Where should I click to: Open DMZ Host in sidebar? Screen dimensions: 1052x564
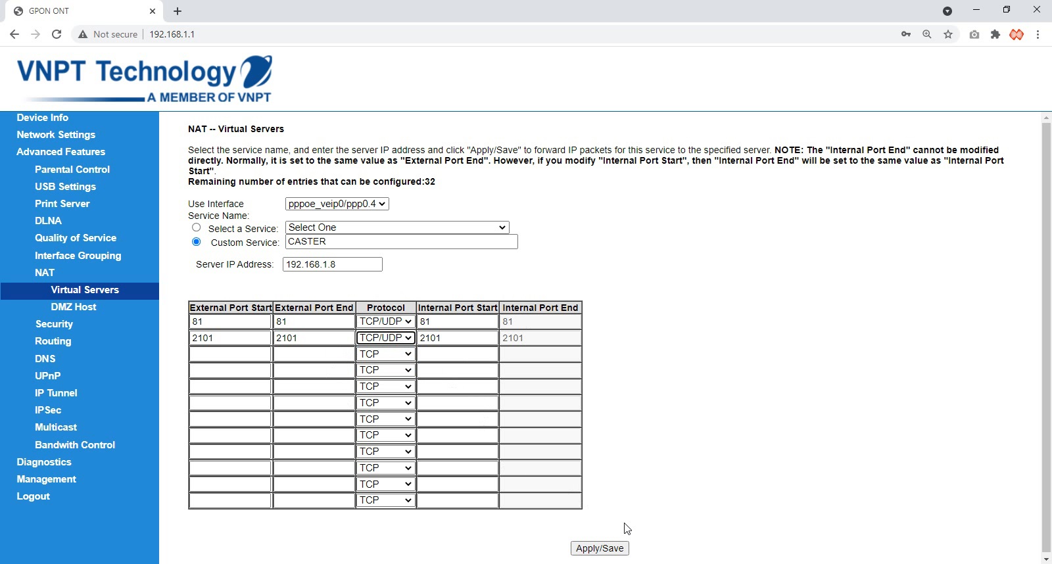click(x=74, y=307)
